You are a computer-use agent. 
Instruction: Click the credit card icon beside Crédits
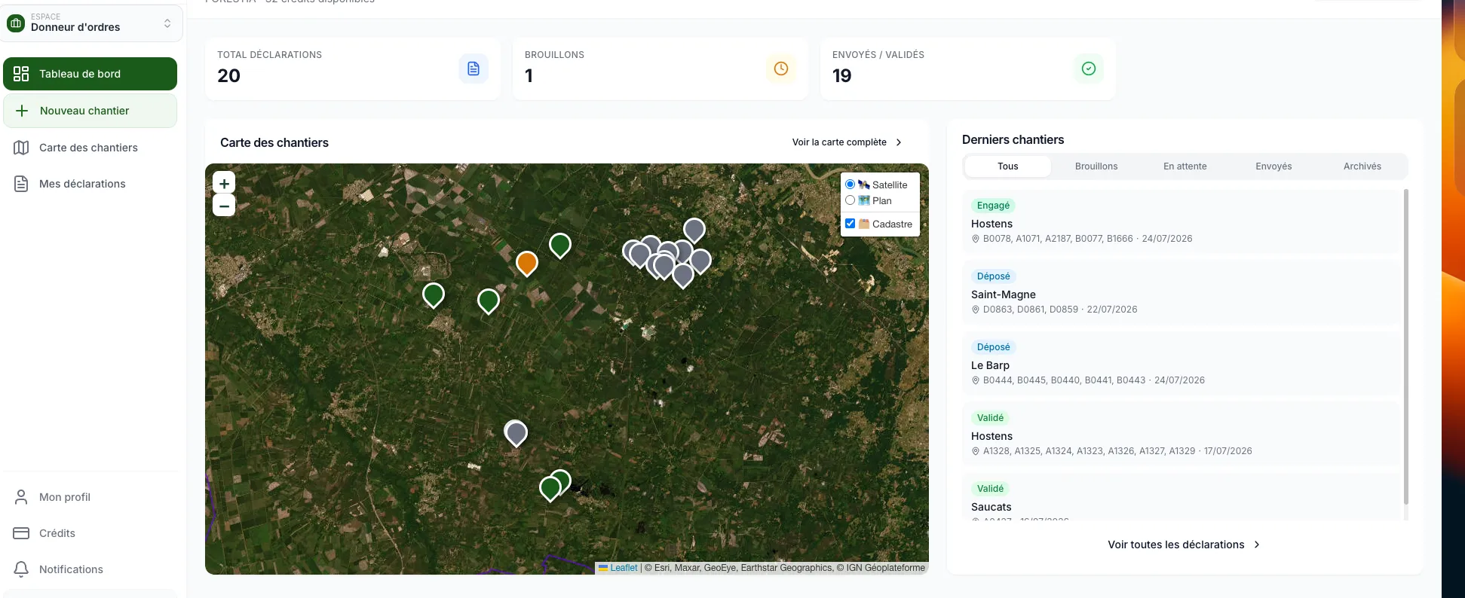pos(21,533)
